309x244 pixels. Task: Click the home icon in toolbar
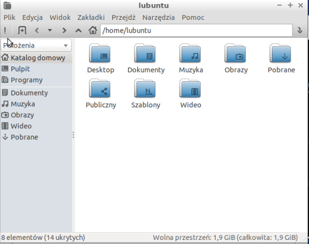click(93, 30)
